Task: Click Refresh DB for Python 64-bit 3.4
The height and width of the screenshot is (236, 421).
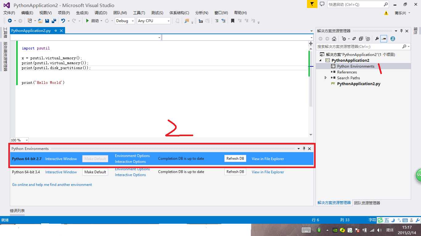Action: (x=235, y=172)
